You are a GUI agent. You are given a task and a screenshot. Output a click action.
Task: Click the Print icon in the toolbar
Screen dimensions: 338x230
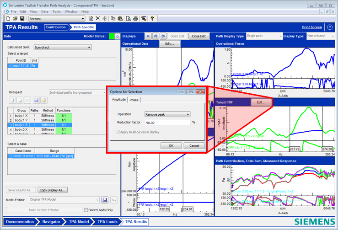135,19
